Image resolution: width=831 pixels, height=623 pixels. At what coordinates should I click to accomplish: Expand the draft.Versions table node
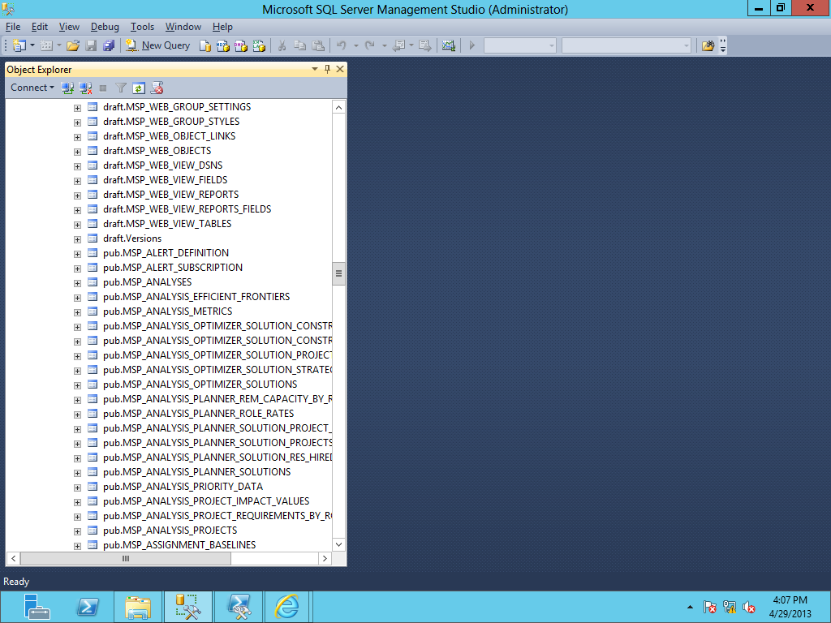click(77, 239)
